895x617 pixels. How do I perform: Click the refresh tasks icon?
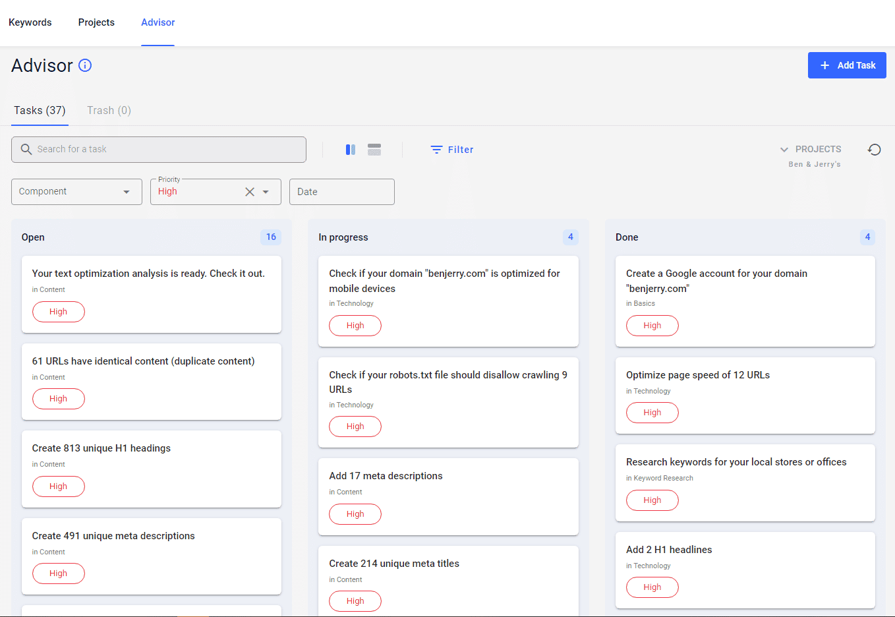pos(874,150)
